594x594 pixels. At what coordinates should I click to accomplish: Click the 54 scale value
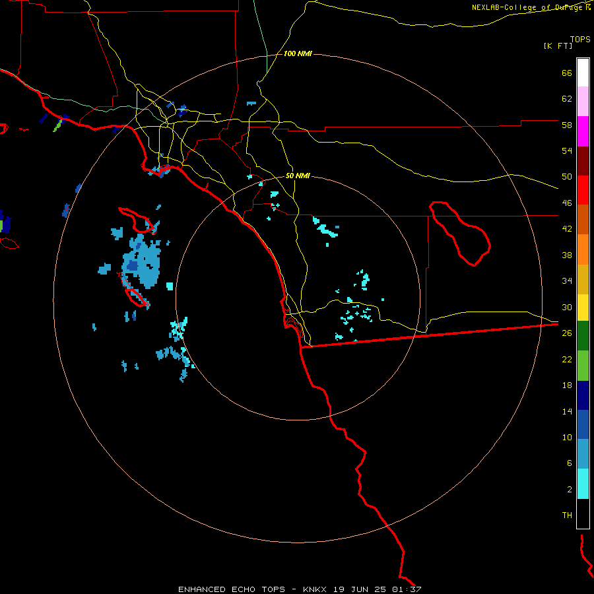coord(567,150)
